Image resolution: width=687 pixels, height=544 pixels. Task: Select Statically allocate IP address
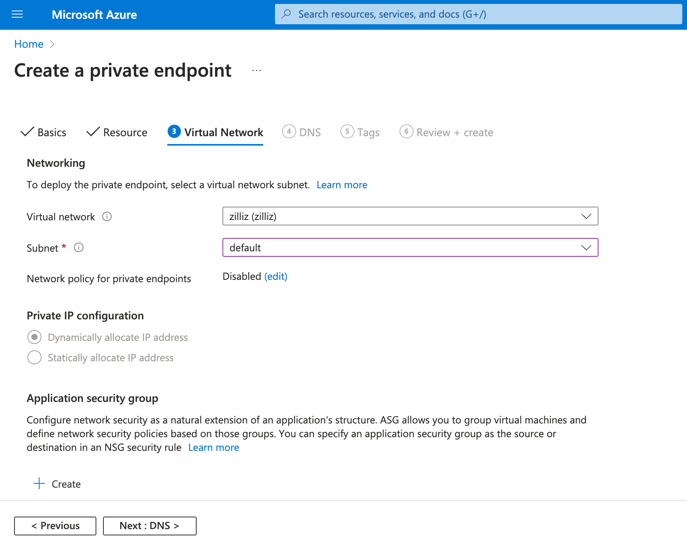tap(34, 357)
